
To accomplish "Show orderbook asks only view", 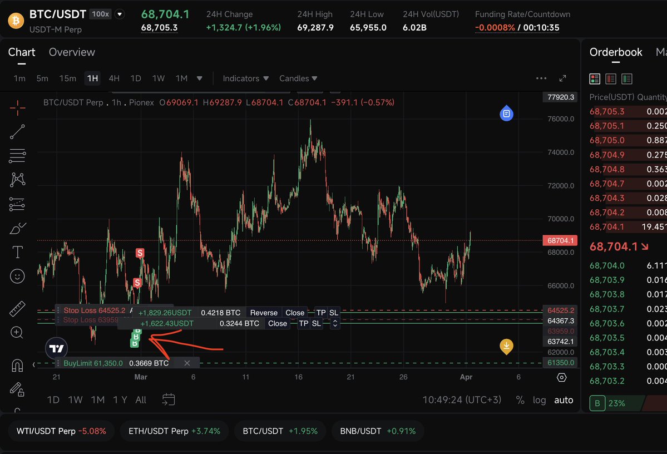I will 611,78.
